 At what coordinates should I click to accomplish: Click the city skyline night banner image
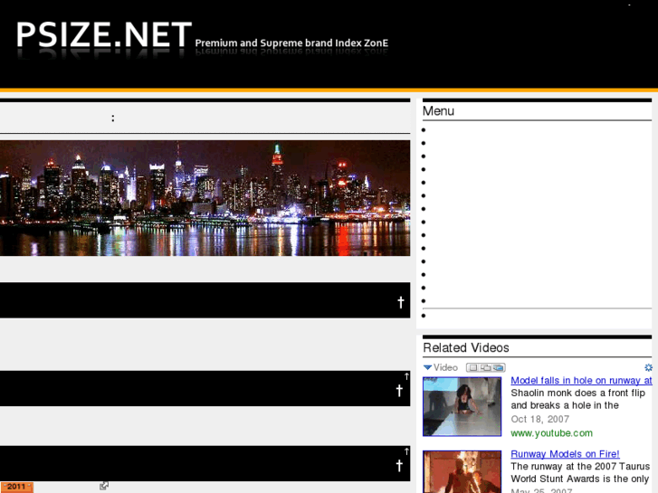(205, 198)
